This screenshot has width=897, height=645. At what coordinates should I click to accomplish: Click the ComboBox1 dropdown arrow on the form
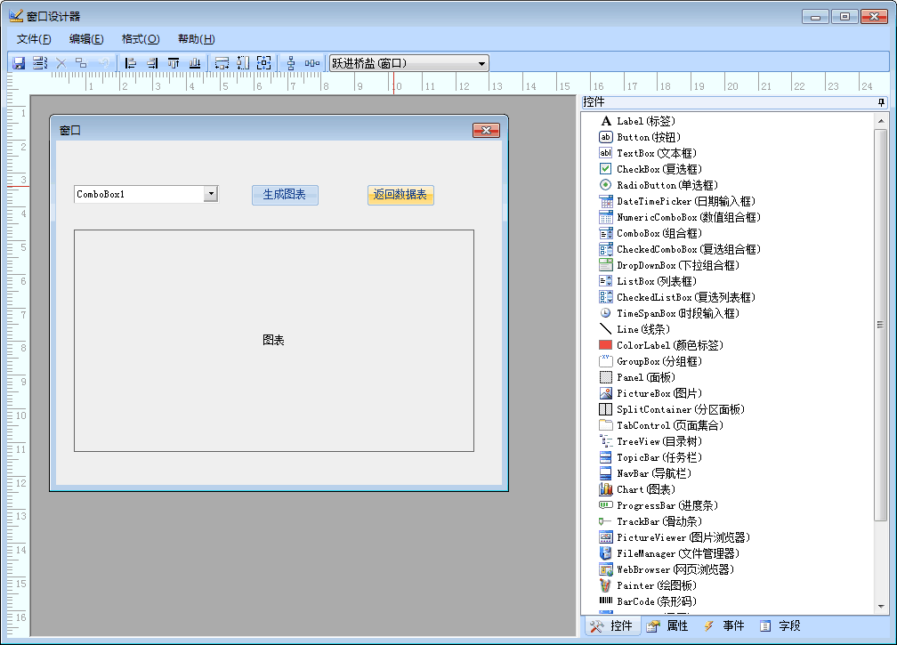211,194
